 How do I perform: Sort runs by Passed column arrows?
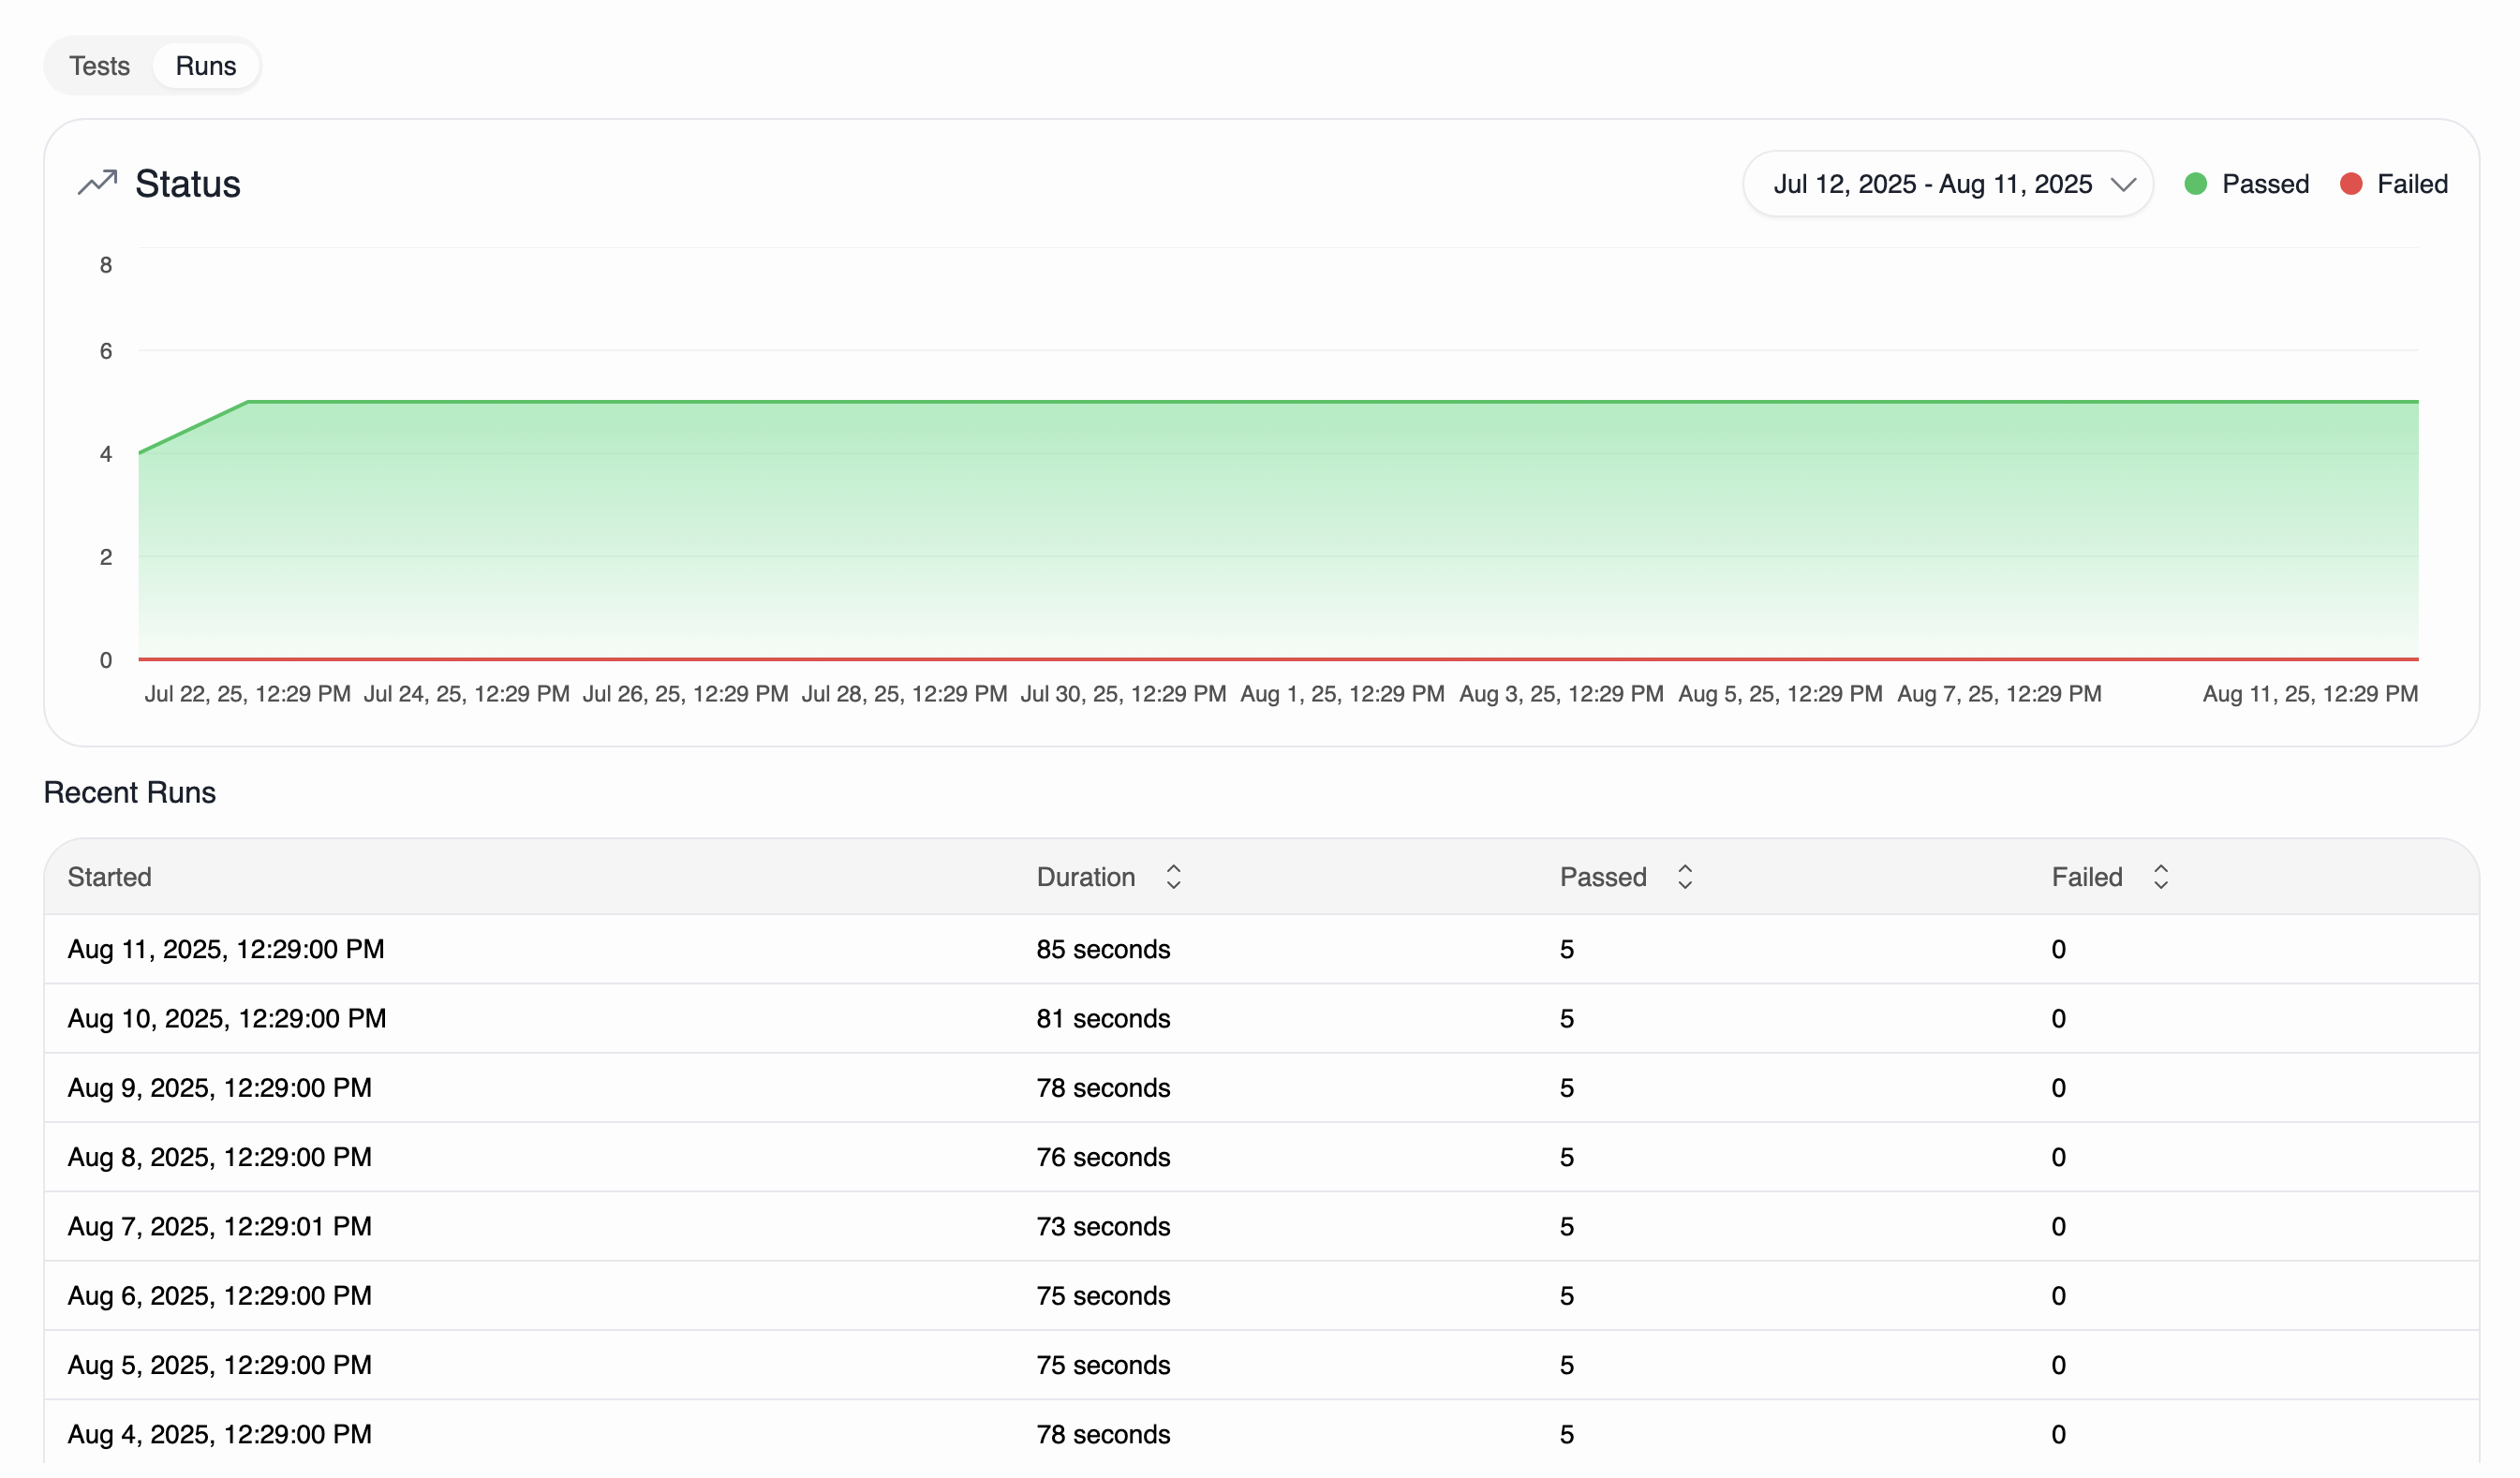(x=1685, y=877)
